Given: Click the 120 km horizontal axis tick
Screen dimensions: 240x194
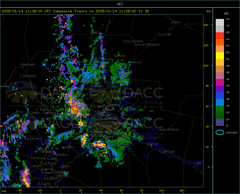Looking at the screenshot, I should coord(182,191).
